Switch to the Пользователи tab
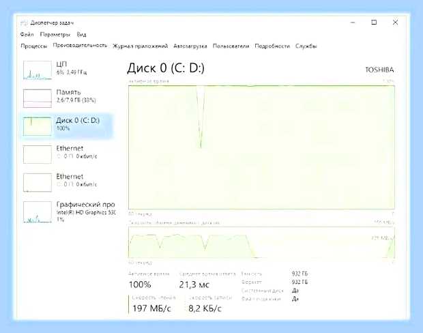 click(231, 46)
